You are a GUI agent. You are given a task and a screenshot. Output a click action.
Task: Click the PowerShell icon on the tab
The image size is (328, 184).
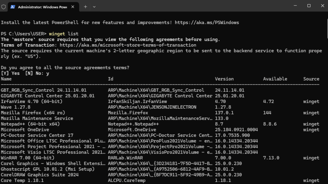point(13,7)
